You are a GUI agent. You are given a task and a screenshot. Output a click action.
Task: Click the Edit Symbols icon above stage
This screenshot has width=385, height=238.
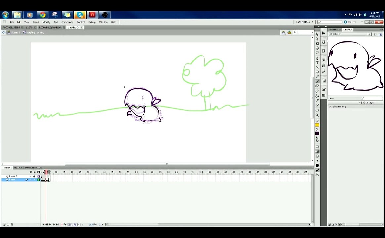[289, 33]
